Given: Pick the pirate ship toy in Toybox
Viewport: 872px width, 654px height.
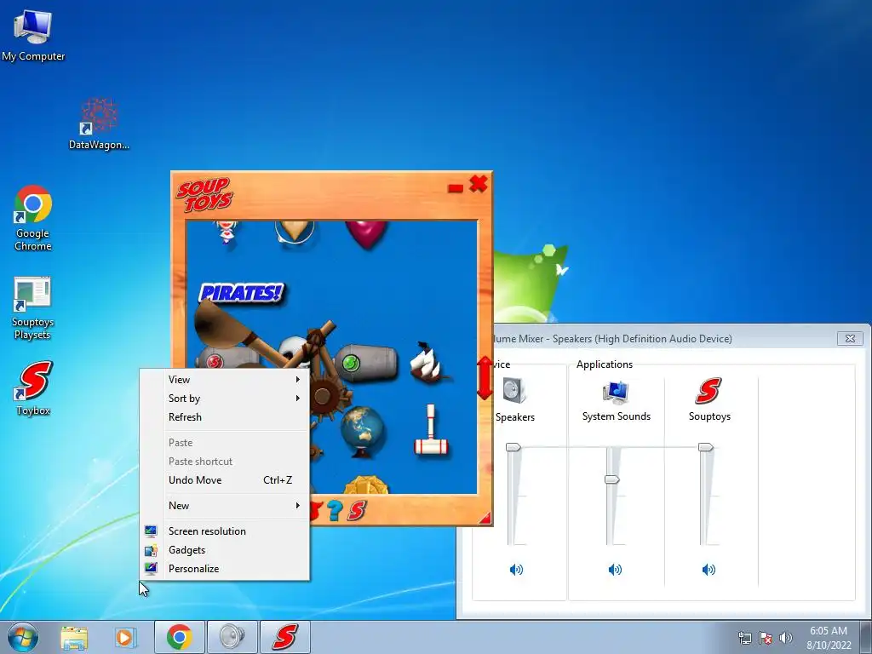Looking at the screenshot, I should tap(429, 363).
